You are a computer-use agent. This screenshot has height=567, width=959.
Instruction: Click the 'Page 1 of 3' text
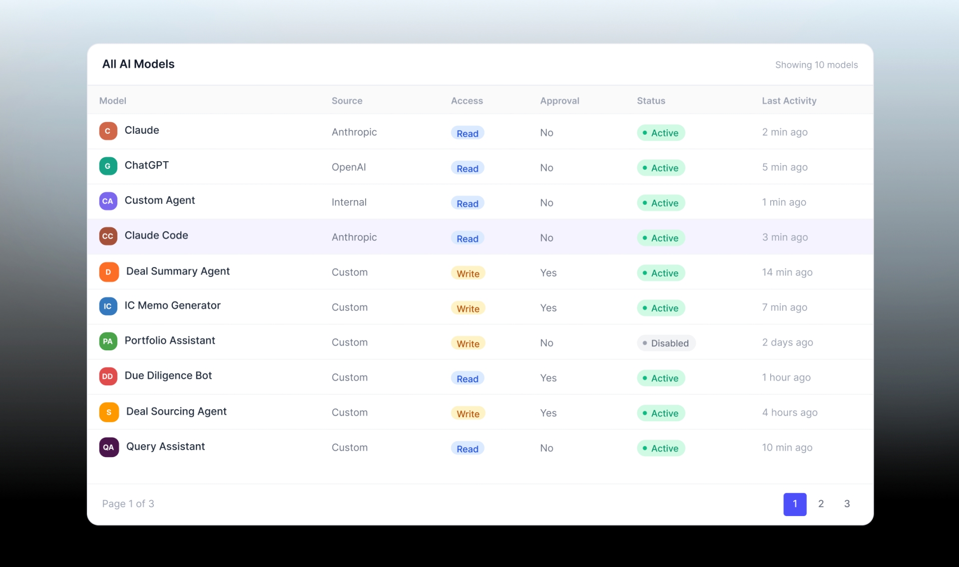tap(128, 504)
